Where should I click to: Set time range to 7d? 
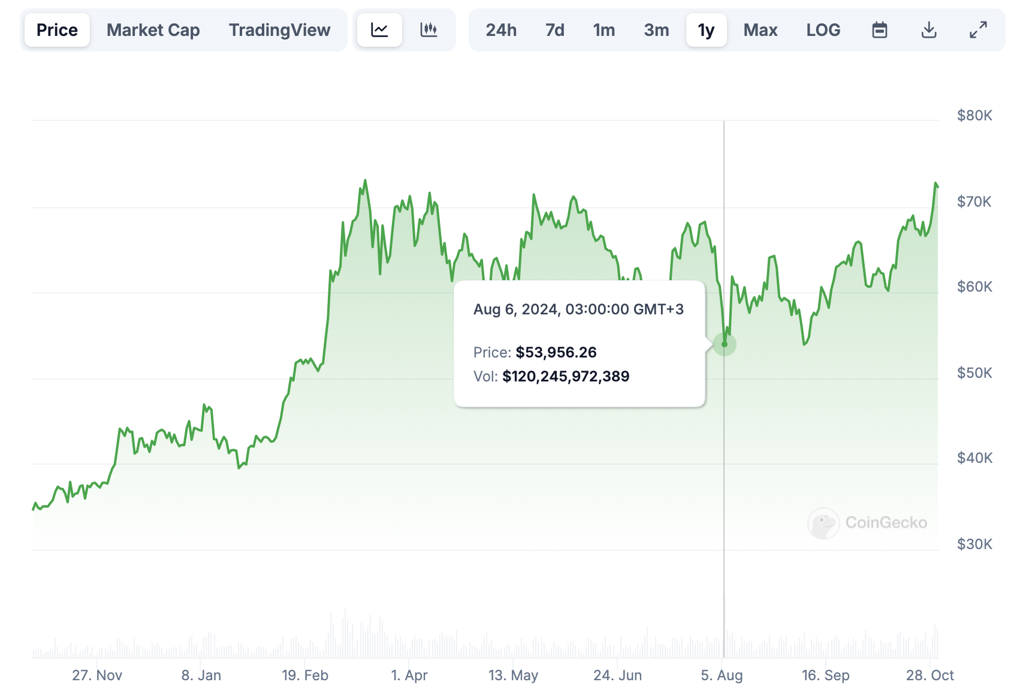pyautogui.click(x=555, y=30)
